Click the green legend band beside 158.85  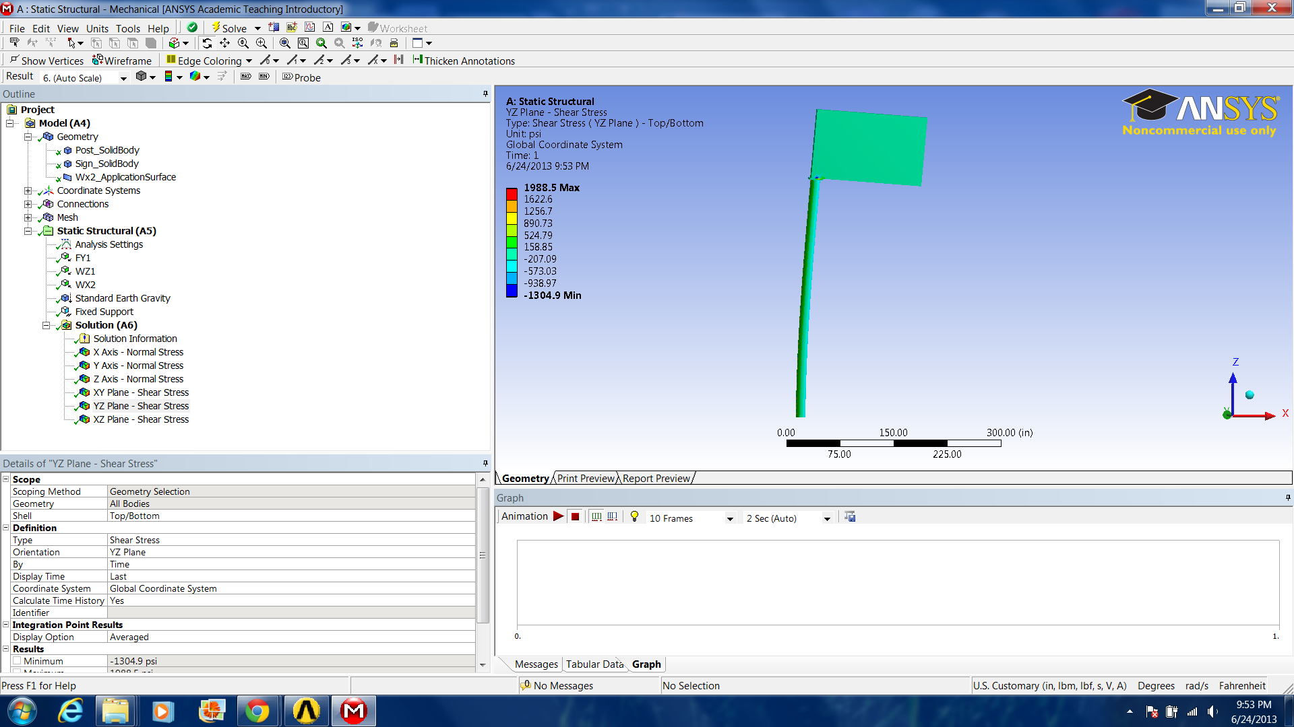point(512,242)
